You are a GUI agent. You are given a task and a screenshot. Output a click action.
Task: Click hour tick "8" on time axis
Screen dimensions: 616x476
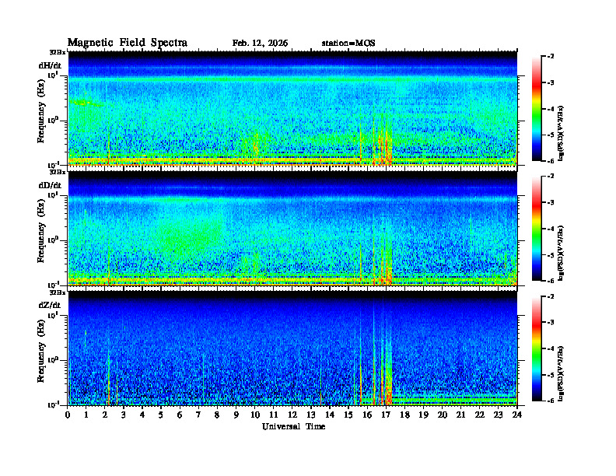click(x=217, y=415)
